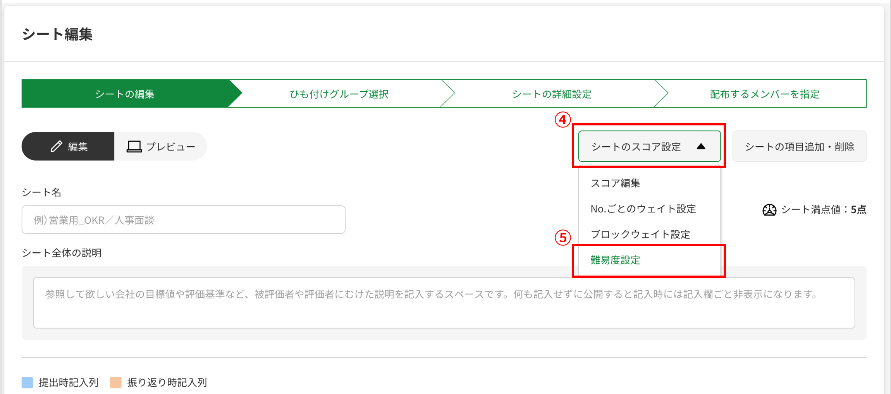
Task: Select スコア編集 from the dropdown menu
Action: point(615,183)
